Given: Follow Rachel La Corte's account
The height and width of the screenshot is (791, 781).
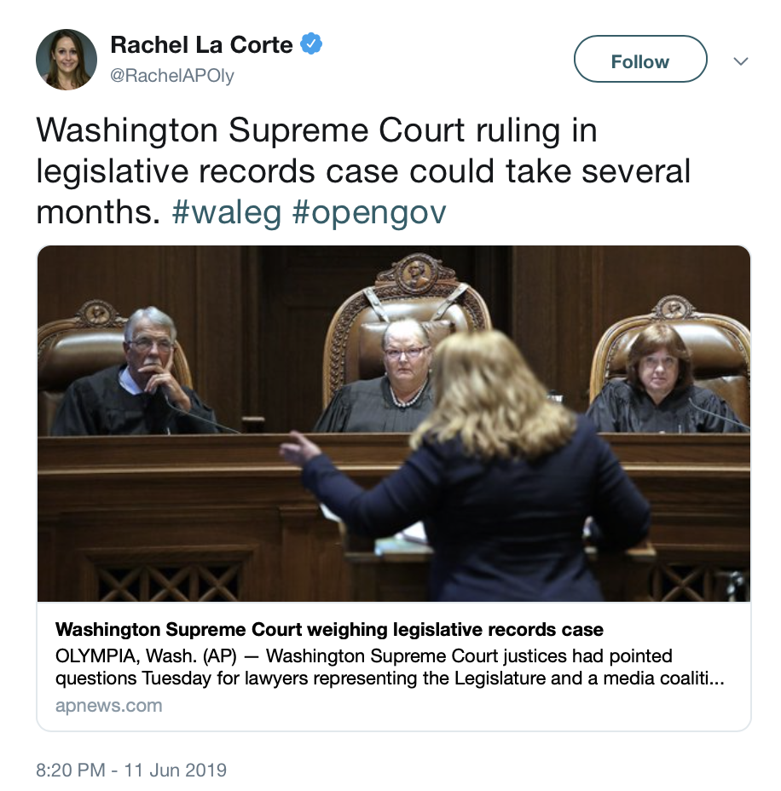Looking at the screenshot, I should [640, 59].
